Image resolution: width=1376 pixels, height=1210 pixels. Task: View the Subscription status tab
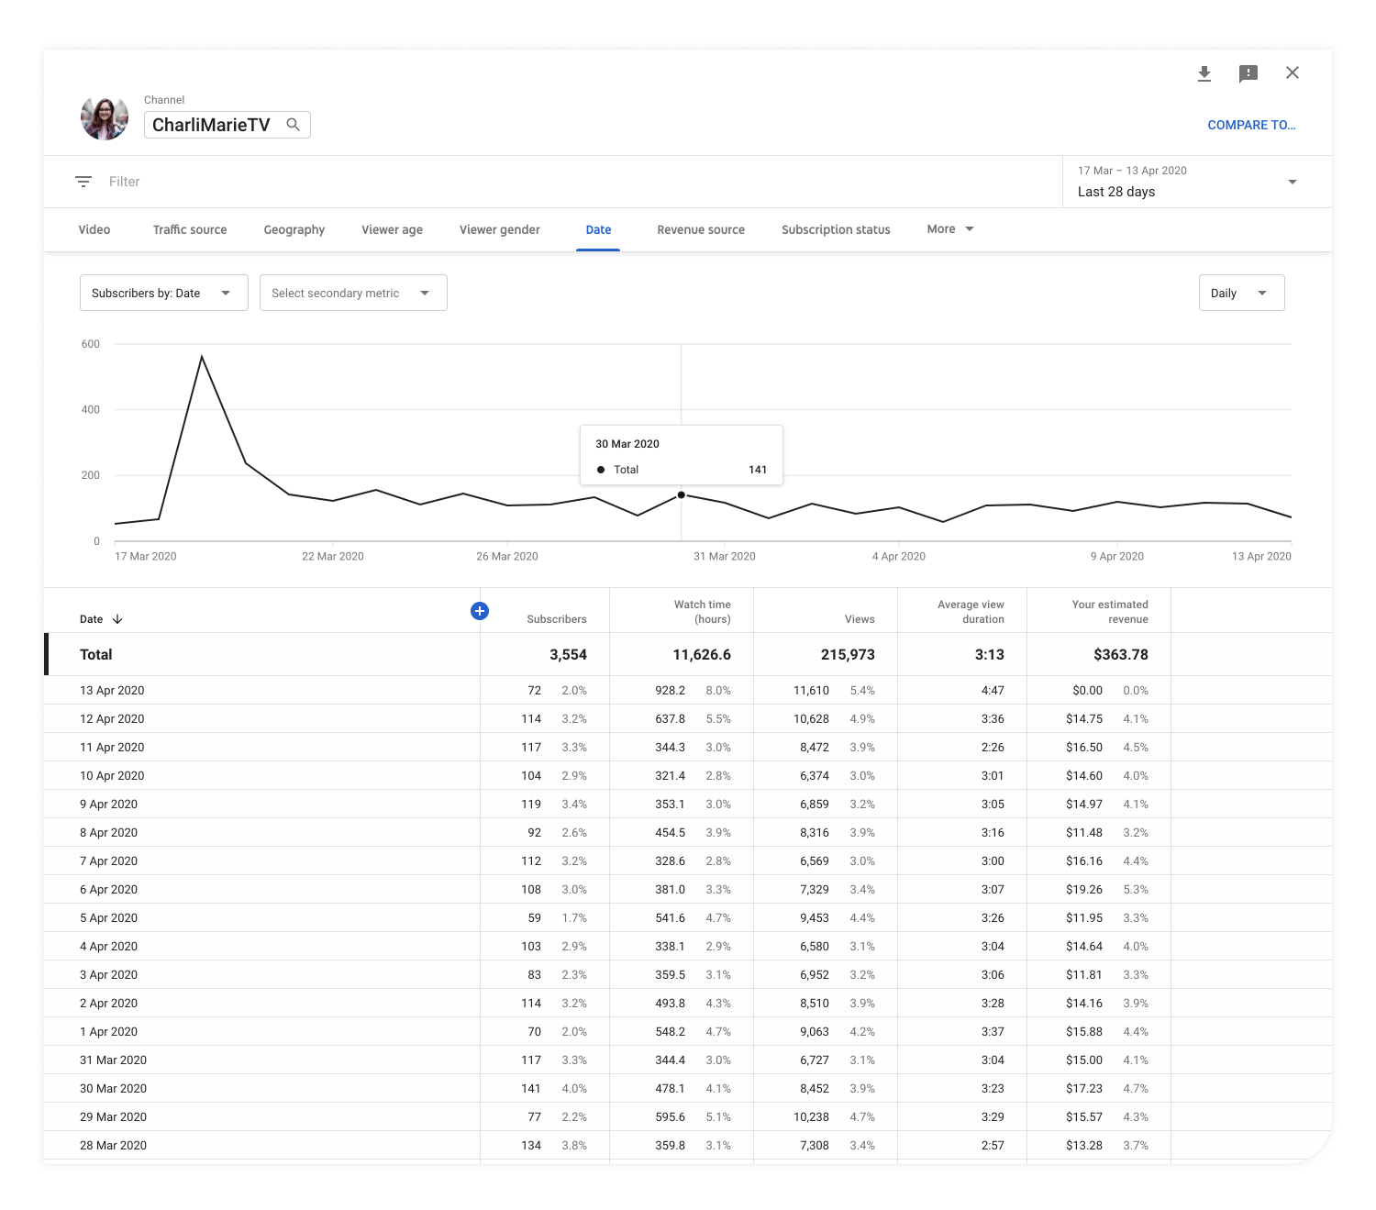836,229
